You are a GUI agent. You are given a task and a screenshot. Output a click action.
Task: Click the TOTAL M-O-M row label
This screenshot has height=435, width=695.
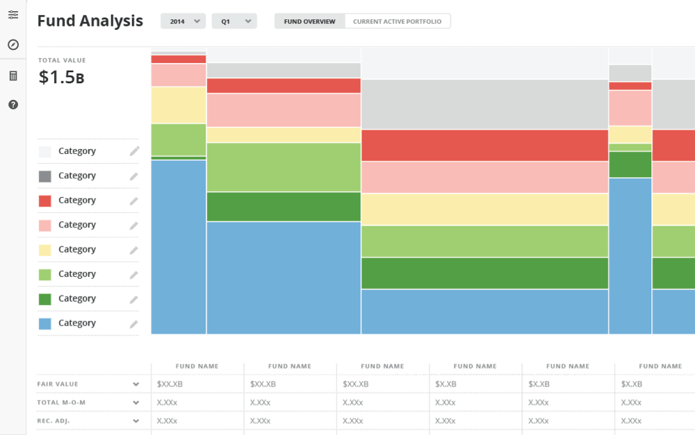pyautogui.click(x=61, y=402)
